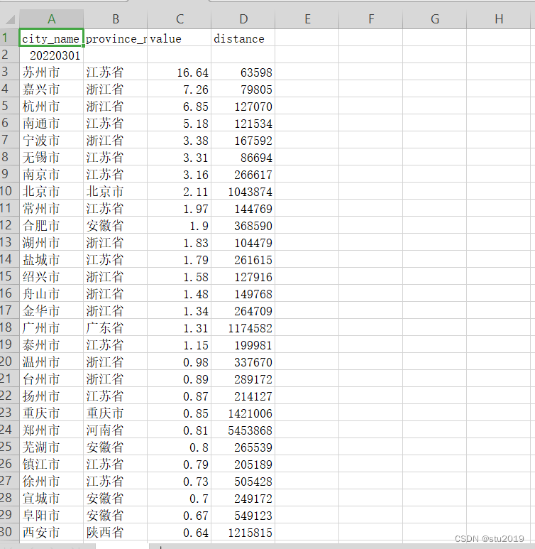The height and width of the screenshot is (549, 535).
Task: Select row 10 header
Action: click(9, 191)
